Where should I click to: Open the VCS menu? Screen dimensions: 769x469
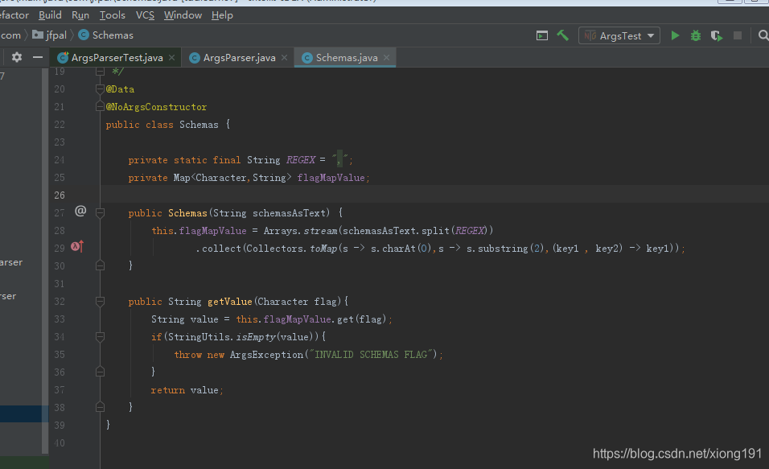click(145, 15)
